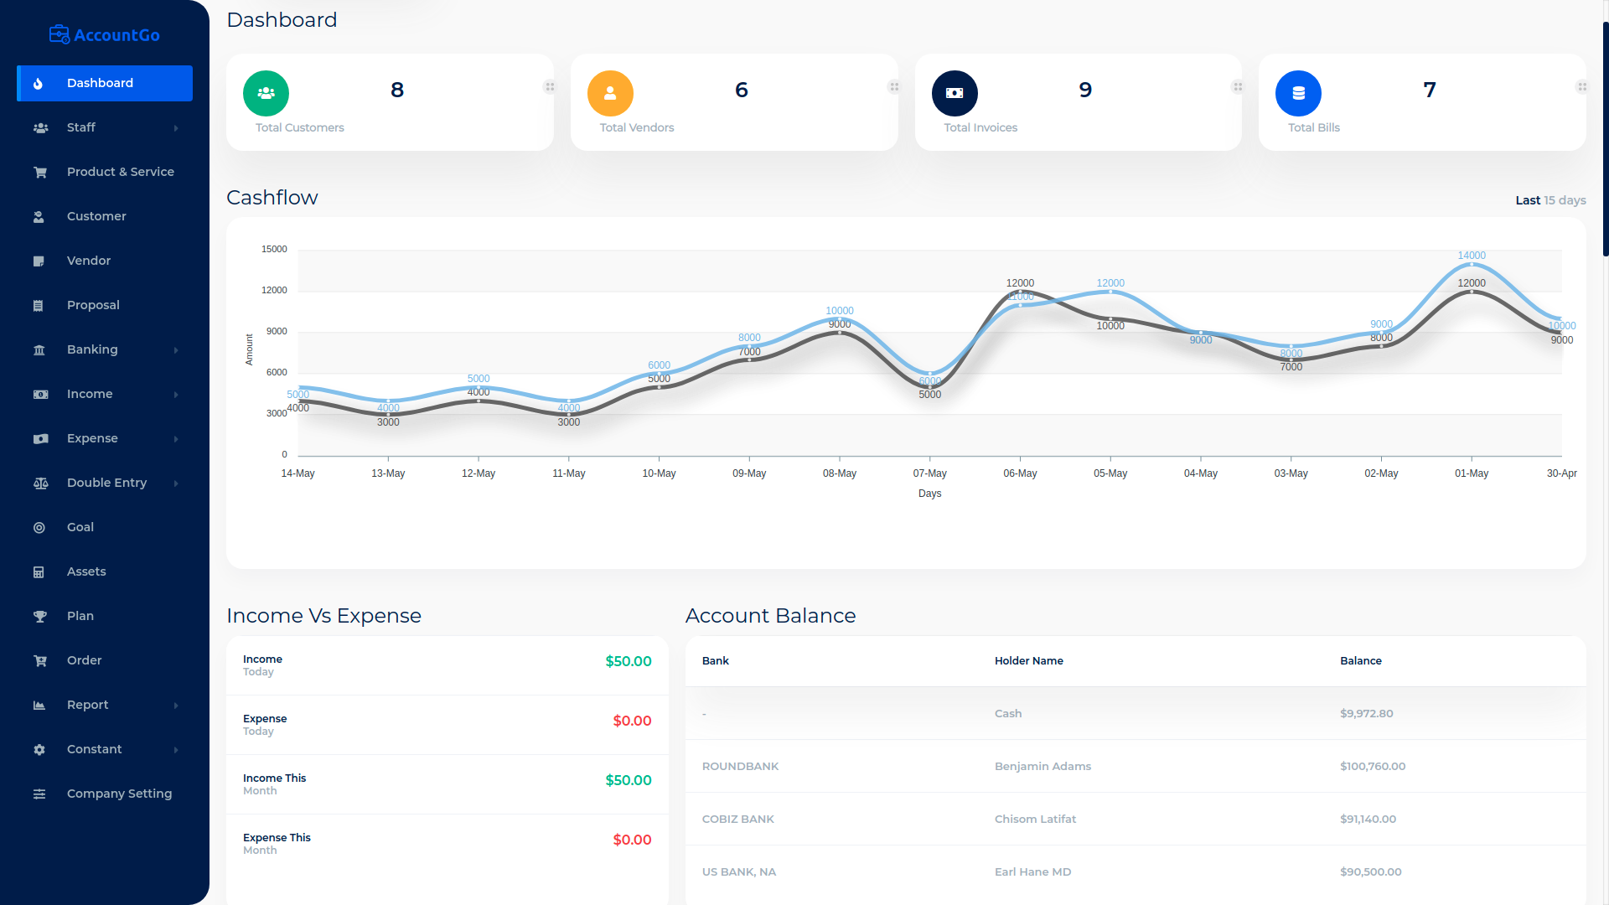Click the Double Entry sidebar icon
Screen dimensions: 1609x905
39,482
